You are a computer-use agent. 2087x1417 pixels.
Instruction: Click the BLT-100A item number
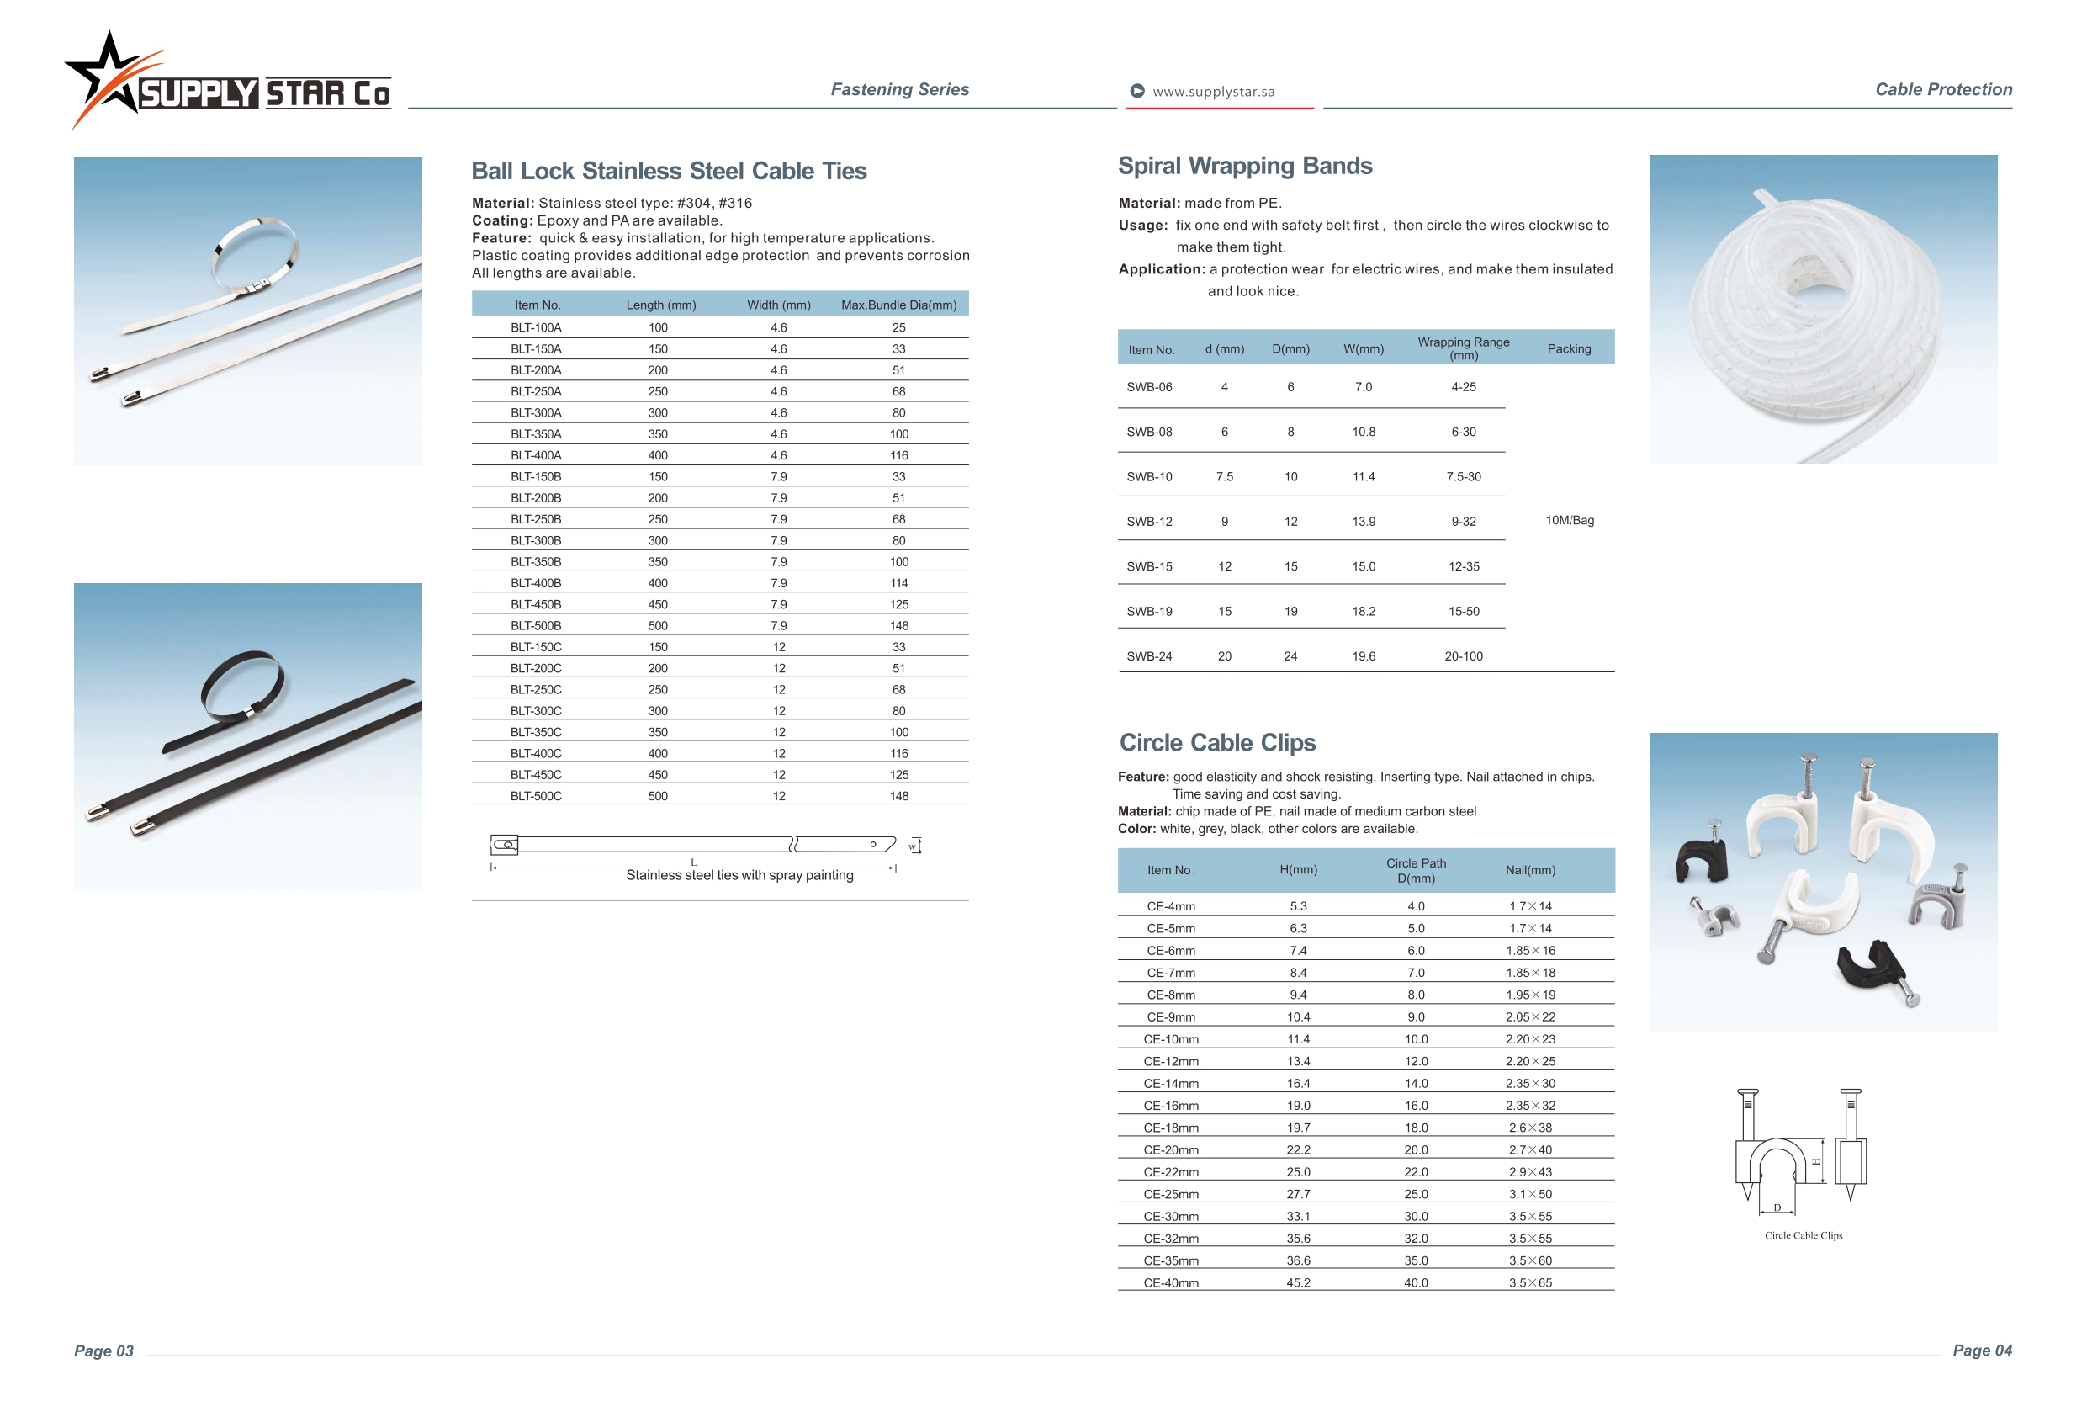pyautogui.click(x=536, y=328)
